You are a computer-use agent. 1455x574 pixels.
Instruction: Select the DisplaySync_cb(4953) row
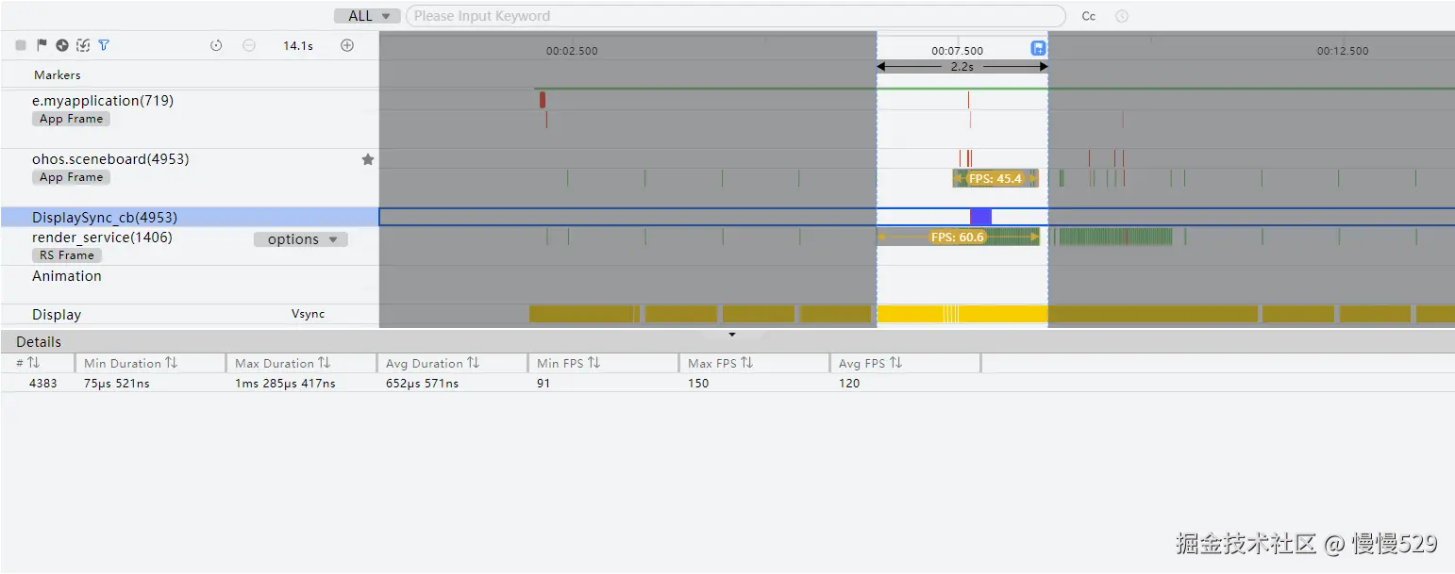[x=189, y=217]
